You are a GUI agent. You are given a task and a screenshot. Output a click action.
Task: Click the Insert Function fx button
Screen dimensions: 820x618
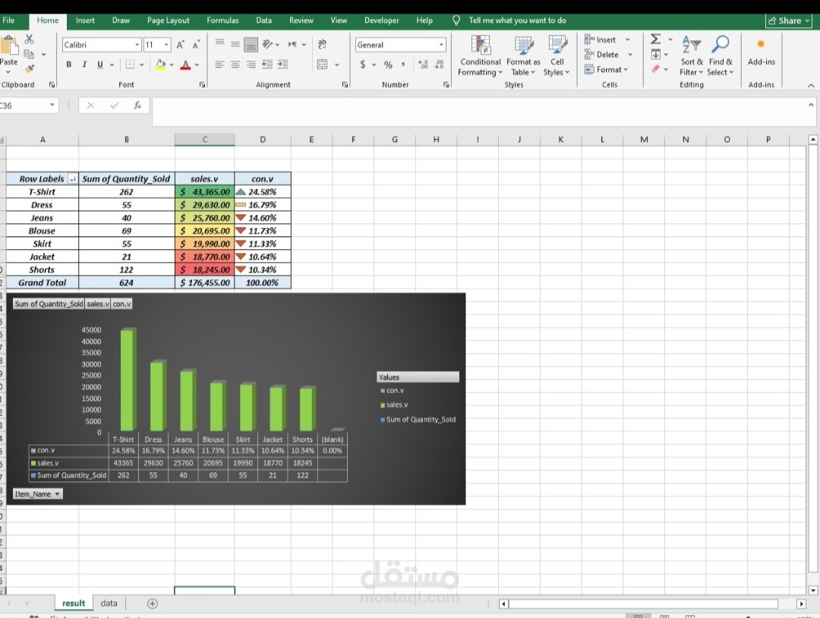coord(137,105)
